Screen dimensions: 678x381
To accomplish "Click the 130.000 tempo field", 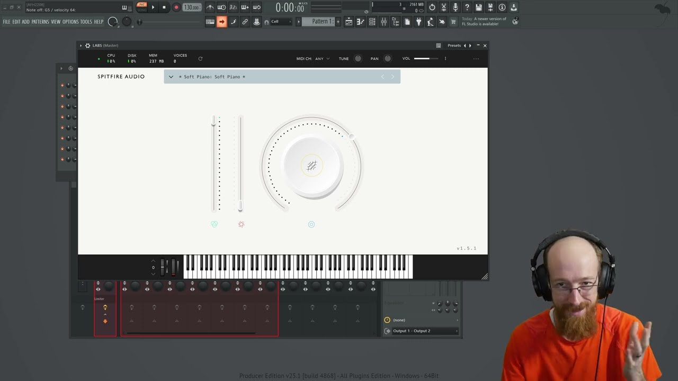I will pos(192,7).
